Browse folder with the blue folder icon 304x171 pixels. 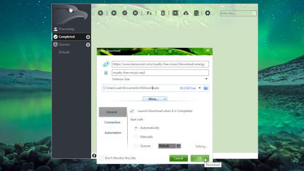tap(206, 88)
